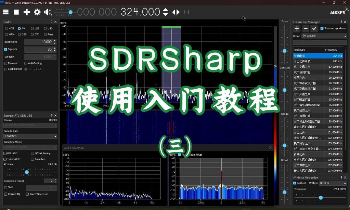
Task: Click the checkmark edit bookmark button
Action: click(x=314, y=29)
